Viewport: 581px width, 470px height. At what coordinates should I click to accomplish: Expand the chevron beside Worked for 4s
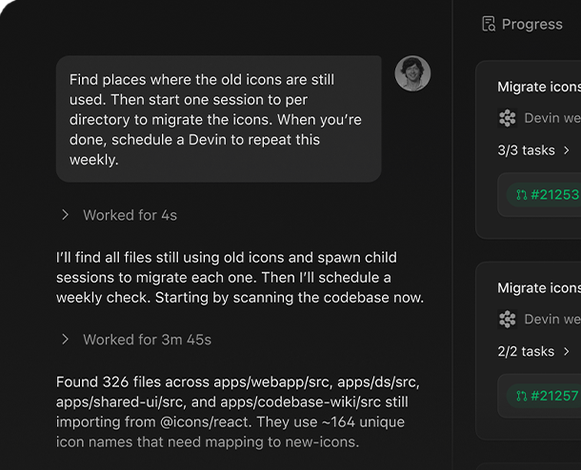point(66,215)
